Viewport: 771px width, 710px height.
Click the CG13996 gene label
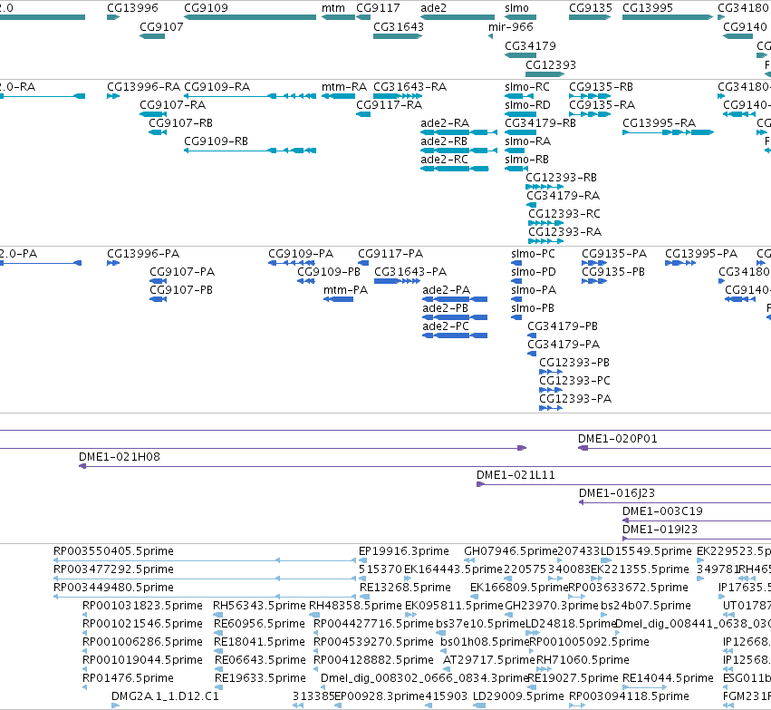tap(133, 8)
